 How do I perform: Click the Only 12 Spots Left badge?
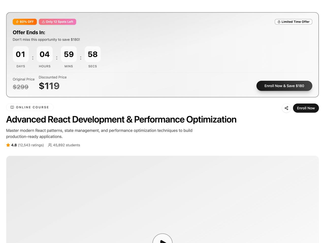point(57,22)
